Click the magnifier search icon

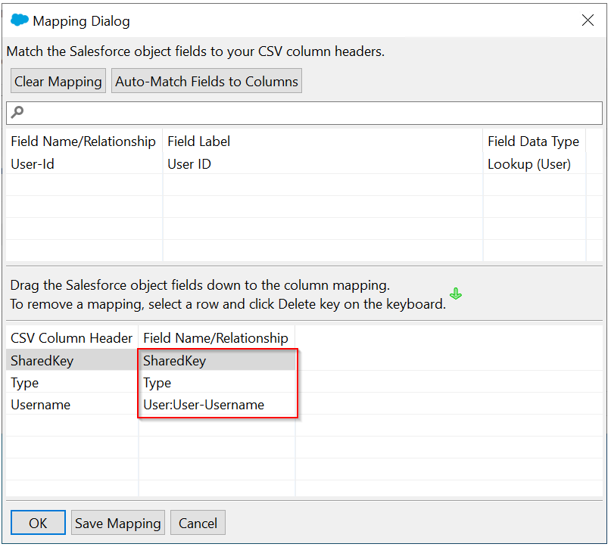(x=17, y=113)
